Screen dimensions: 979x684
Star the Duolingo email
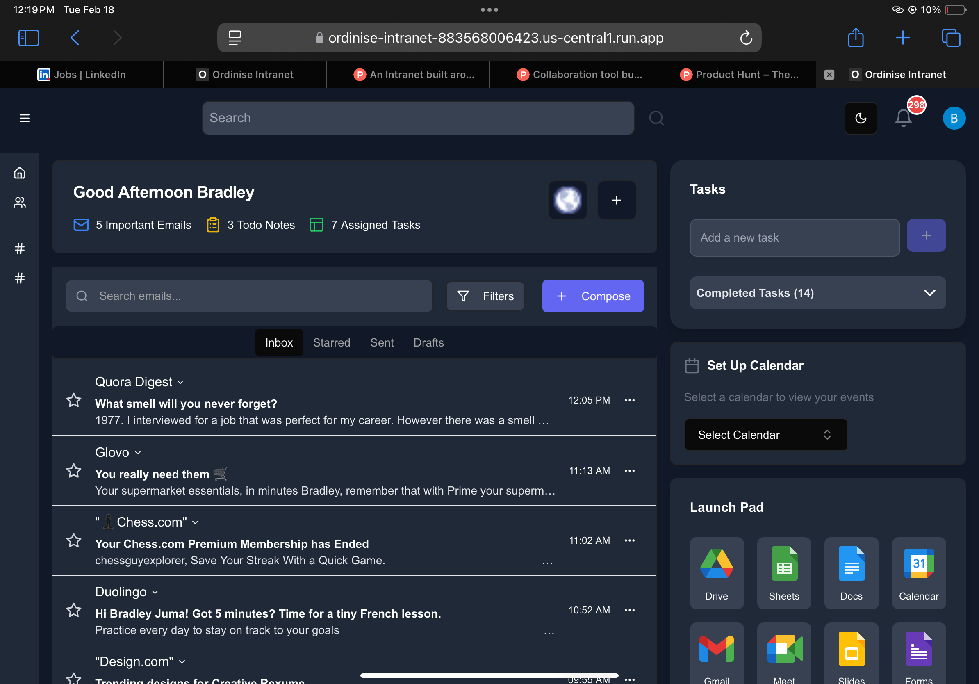coord(74,610)
